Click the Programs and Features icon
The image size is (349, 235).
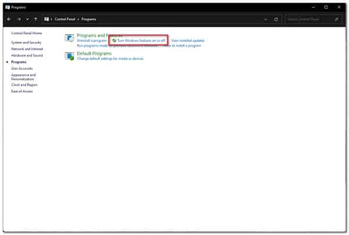click(69, 38)
